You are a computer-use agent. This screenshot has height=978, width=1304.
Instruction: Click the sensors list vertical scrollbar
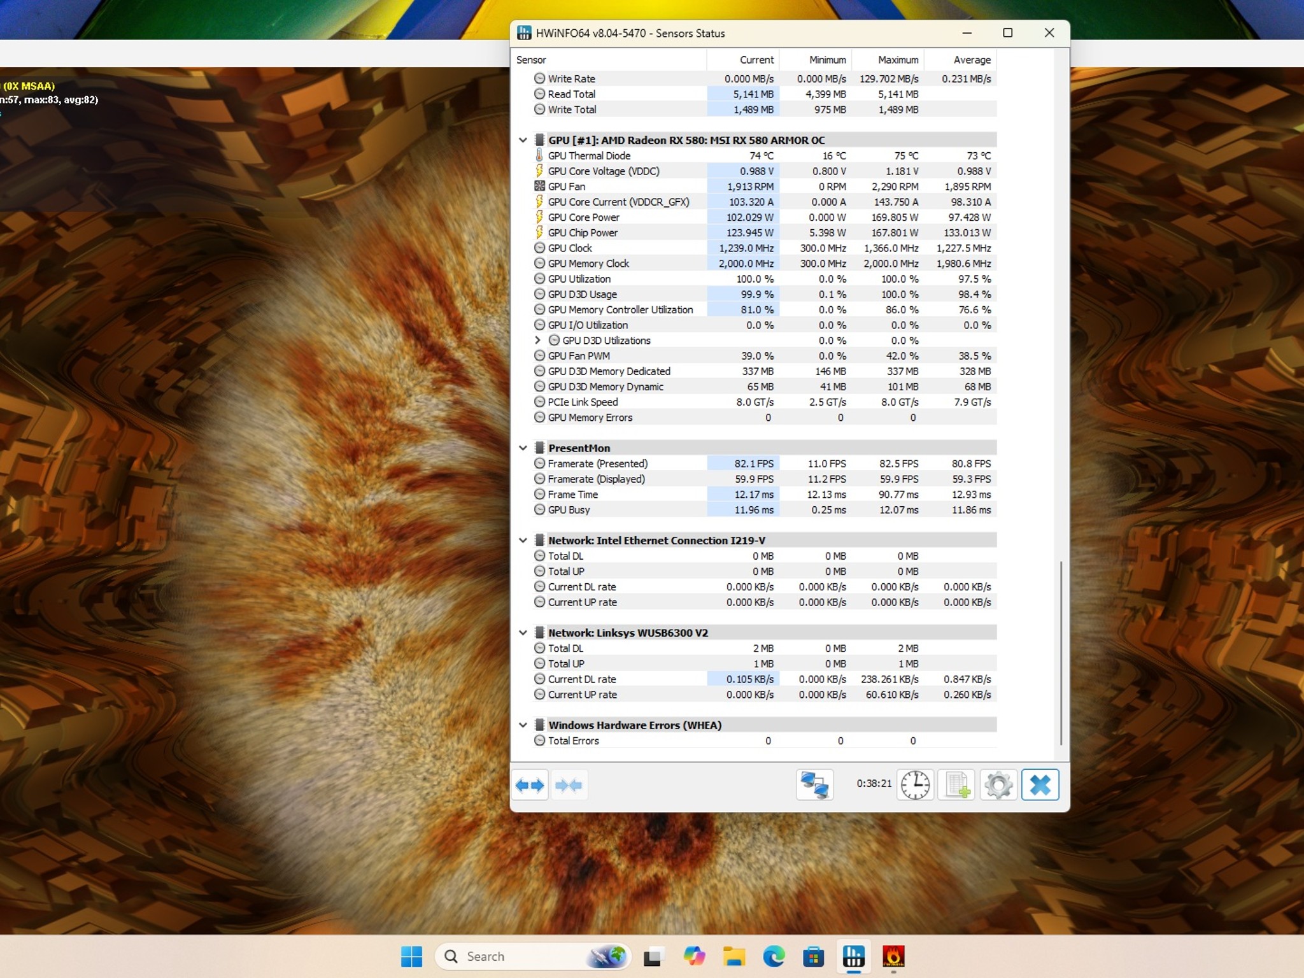[x=1061, y=653]
